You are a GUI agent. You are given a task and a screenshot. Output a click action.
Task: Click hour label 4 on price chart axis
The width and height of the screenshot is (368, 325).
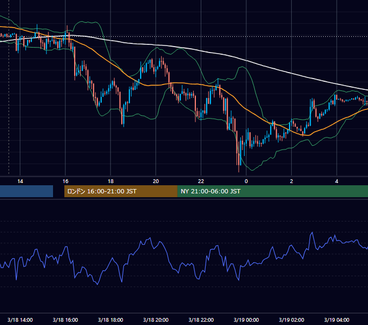click(337, 181)
